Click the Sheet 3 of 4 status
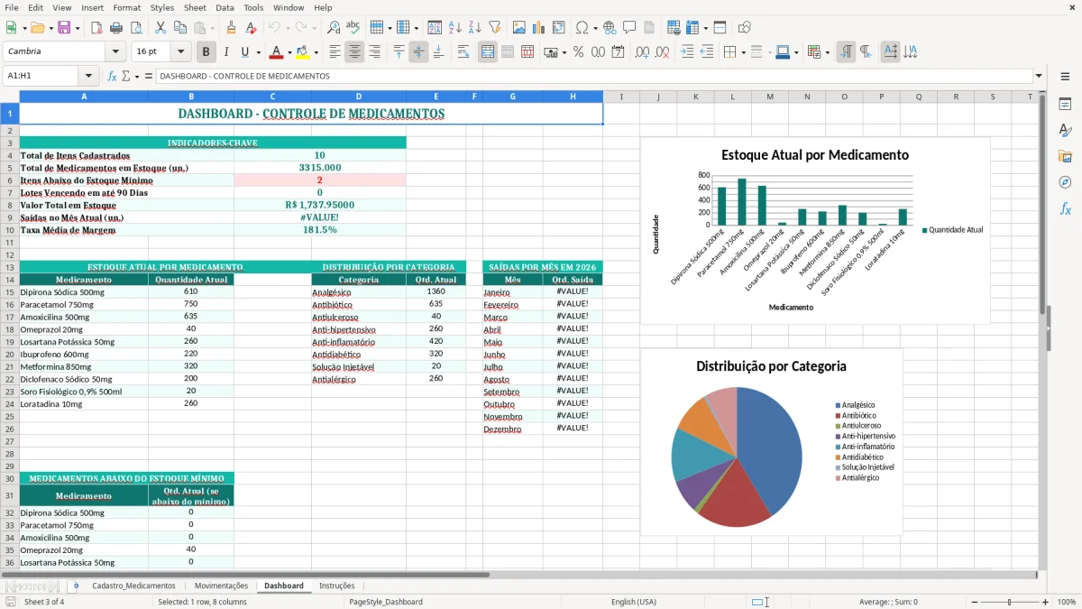 [x=44, y=602]
